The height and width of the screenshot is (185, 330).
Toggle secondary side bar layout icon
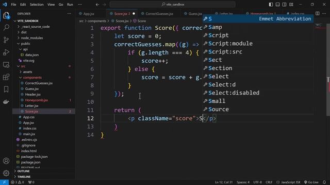284,5
